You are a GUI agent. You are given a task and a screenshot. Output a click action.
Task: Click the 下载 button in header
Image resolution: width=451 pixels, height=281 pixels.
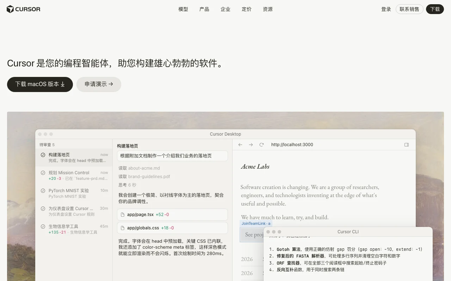pyautogui.click(x=435, y=9)
